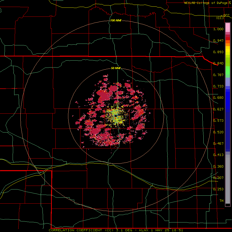Click the 0.253 scale label
The width and height of the screenshot is (232, 232).
click(218, 189)
